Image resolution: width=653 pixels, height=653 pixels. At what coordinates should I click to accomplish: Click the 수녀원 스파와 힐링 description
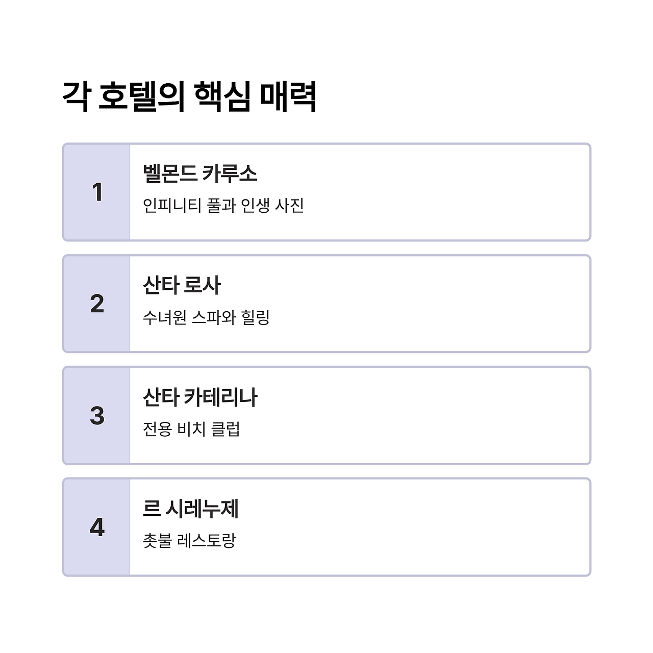[206, 317]
